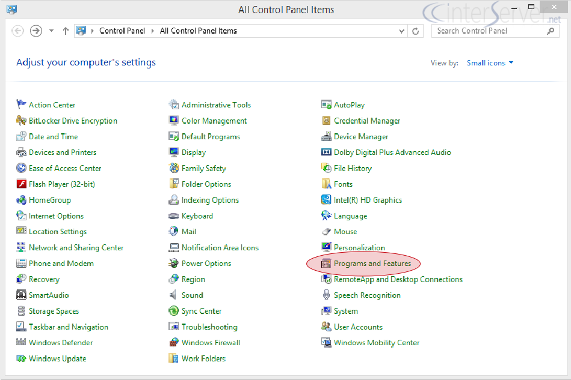Expand recent locations arrow next to Forward

pyautogui.click(x=51, y=31)
